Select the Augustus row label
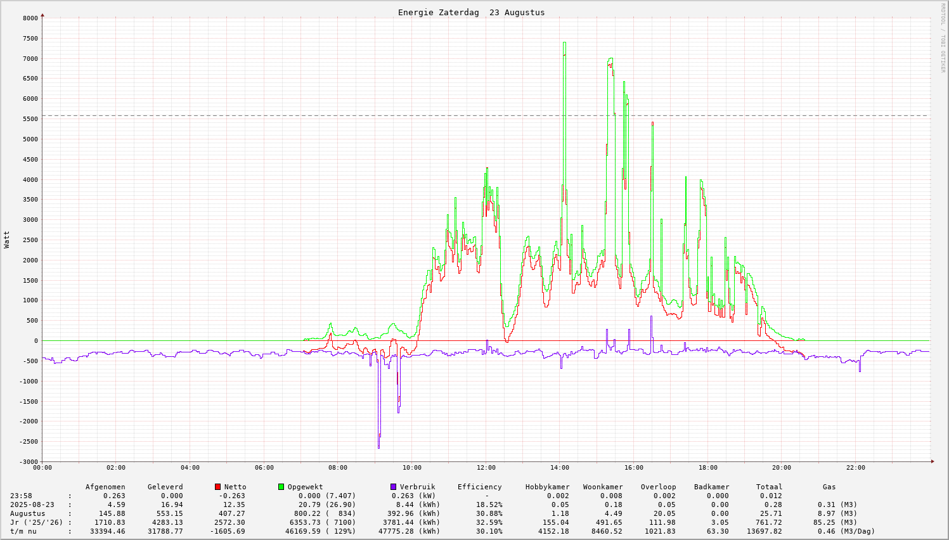 (x=27, y=513)
